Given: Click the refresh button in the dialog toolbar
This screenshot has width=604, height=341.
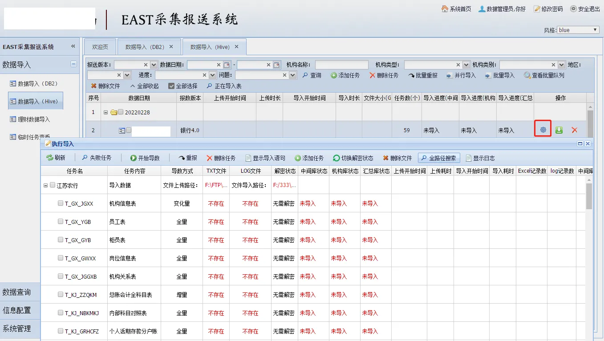Looking at the screenshot, I should (x=56, y=158).
